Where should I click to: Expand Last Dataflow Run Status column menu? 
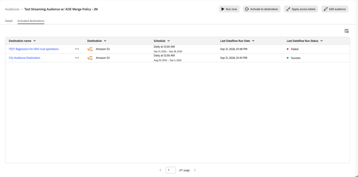tap(321, 41)
